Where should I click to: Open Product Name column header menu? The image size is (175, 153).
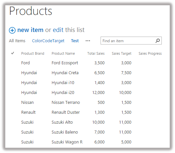pyautogui.click(x=63, y=53)
